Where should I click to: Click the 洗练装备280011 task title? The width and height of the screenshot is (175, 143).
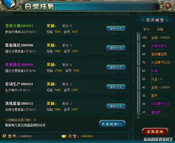[x=19, y=103]
